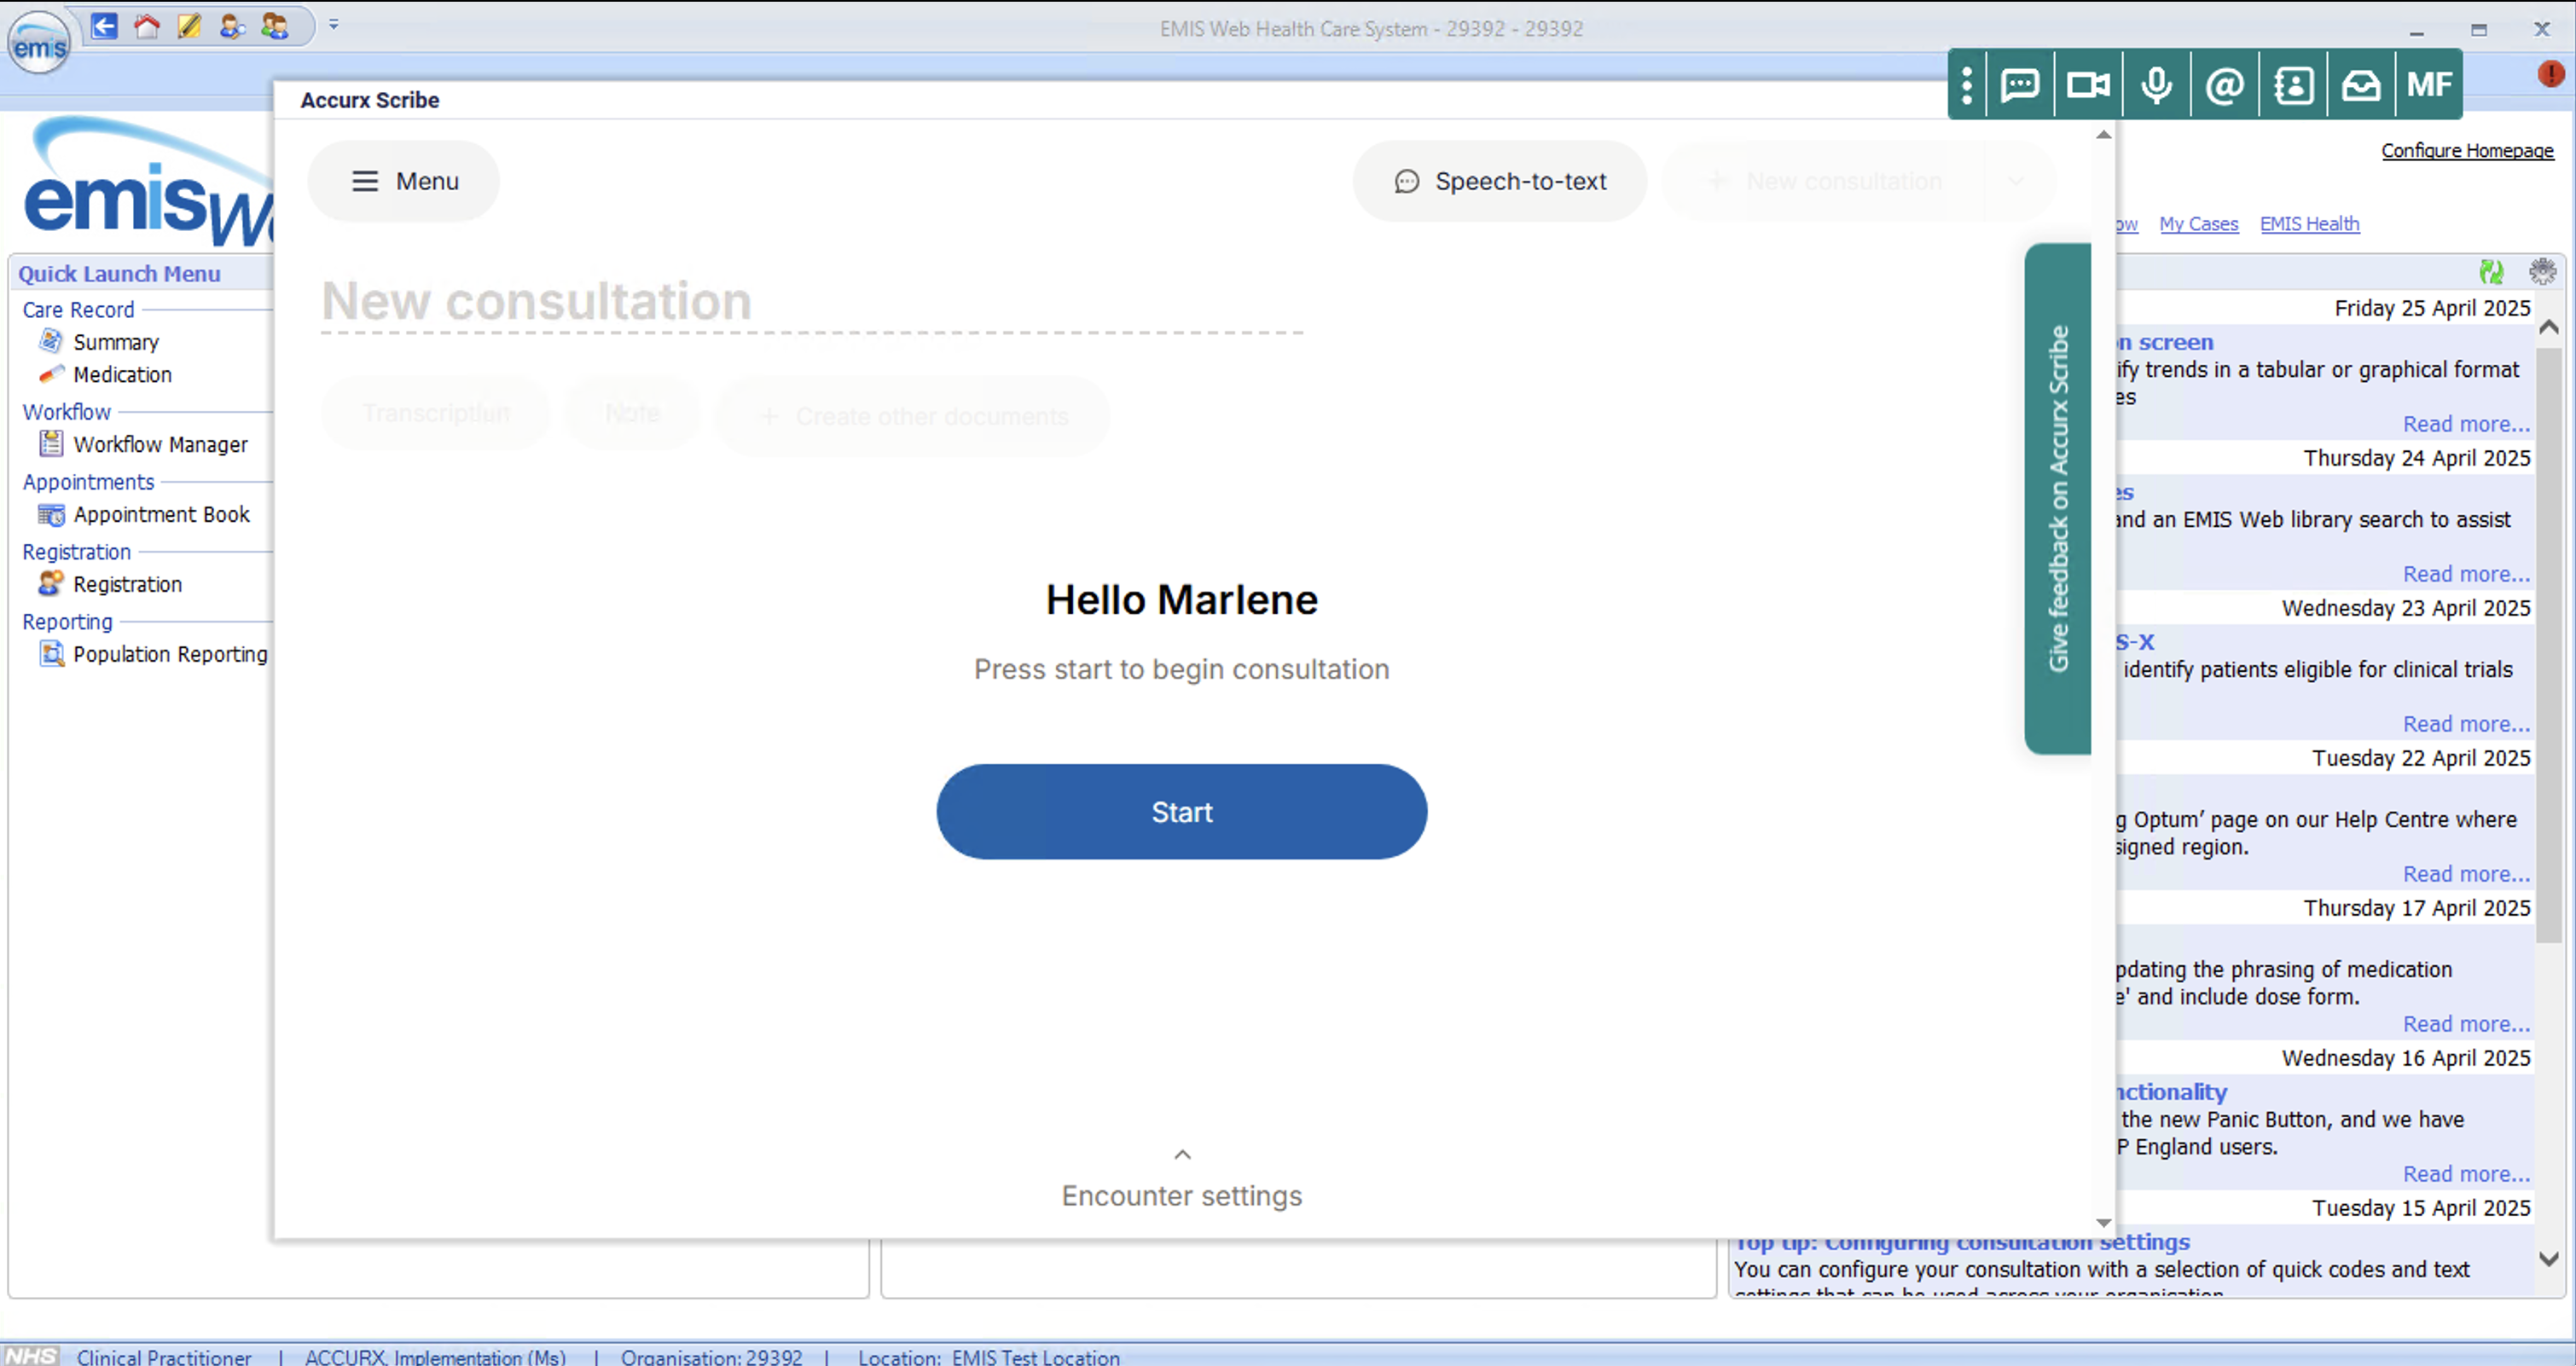This screenshot has height=1366, width=2576.
Task: Open the Accurx Scribe Menu button
Action: click(x=404, y=181)
